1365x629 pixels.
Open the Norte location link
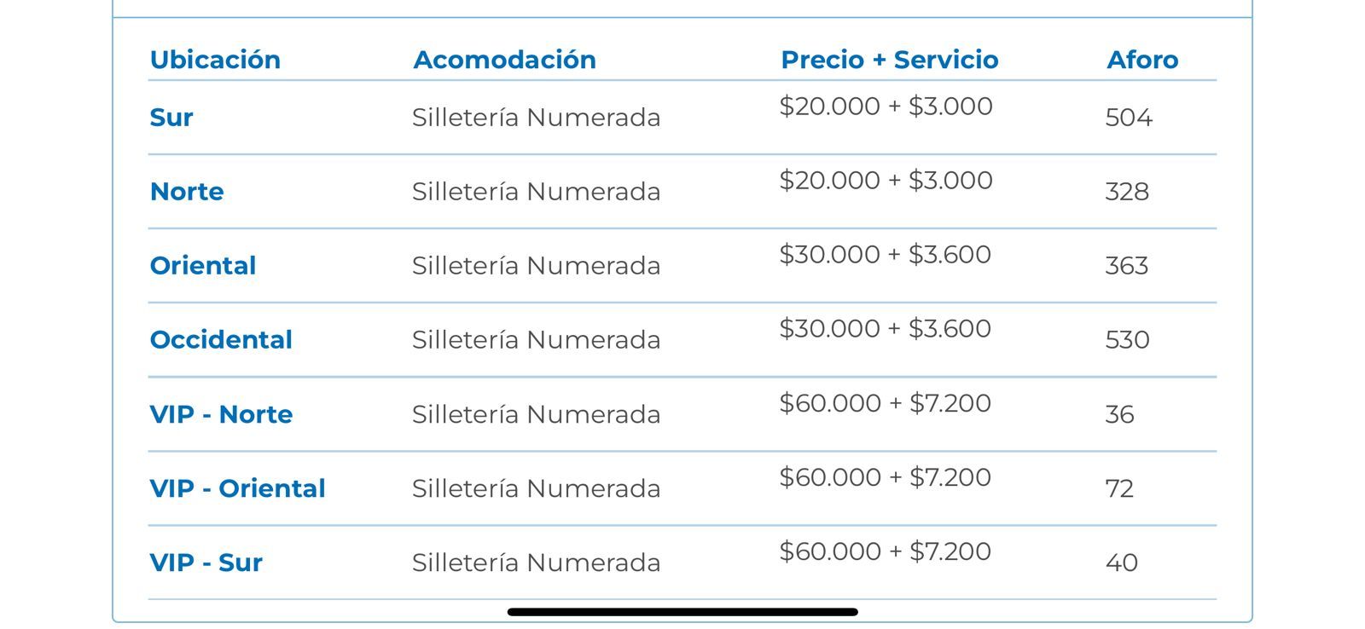187,192
